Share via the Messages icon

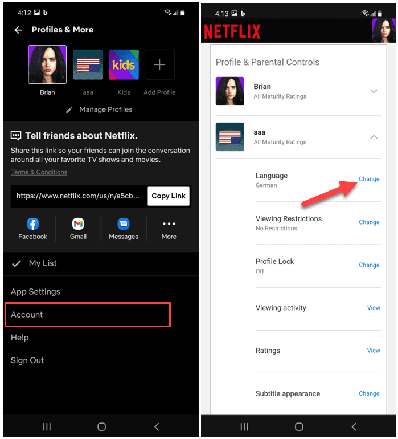[124, 223]
